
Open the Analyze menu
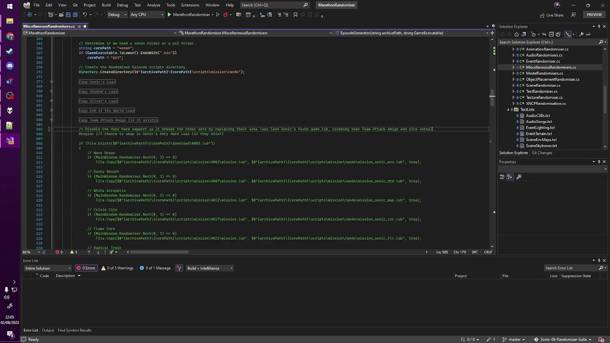pos(153,5)
